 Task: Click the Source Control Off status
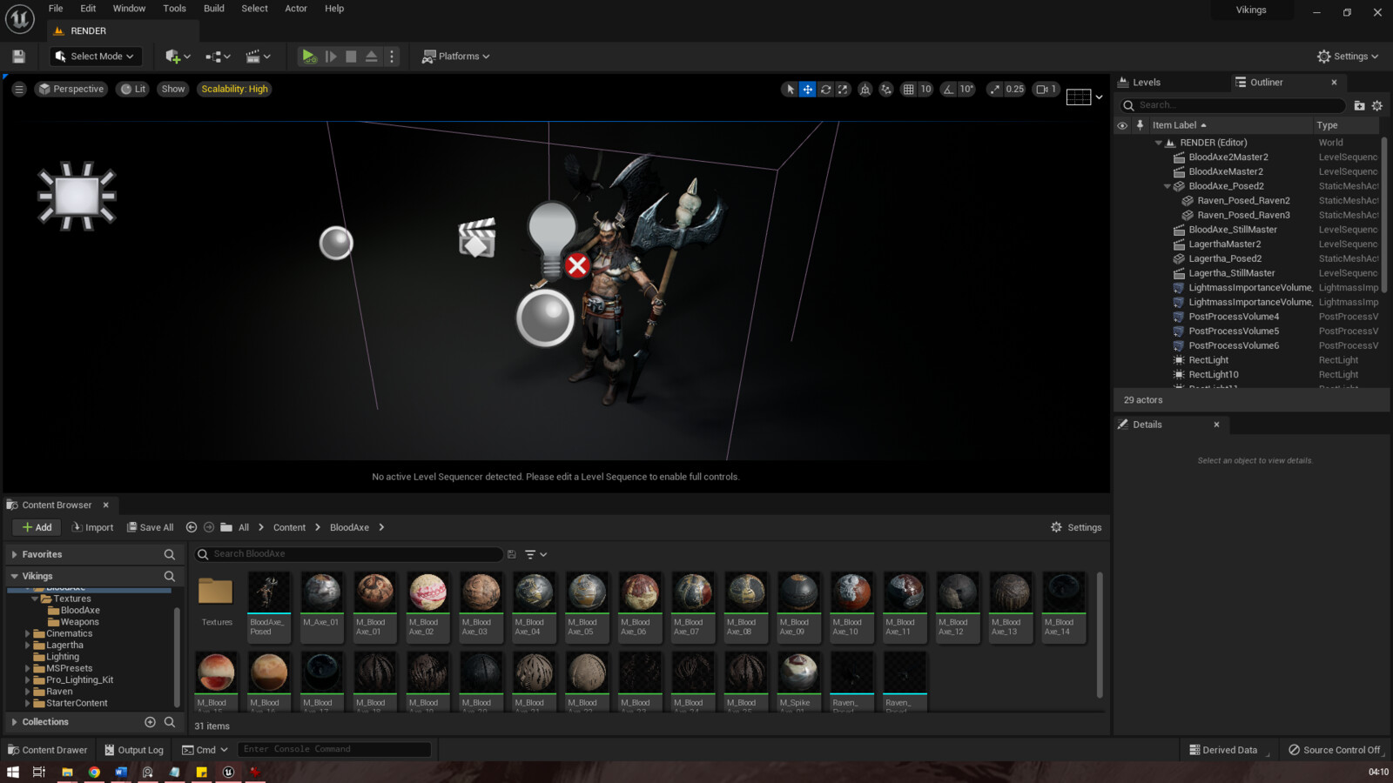click(1335, 750)
